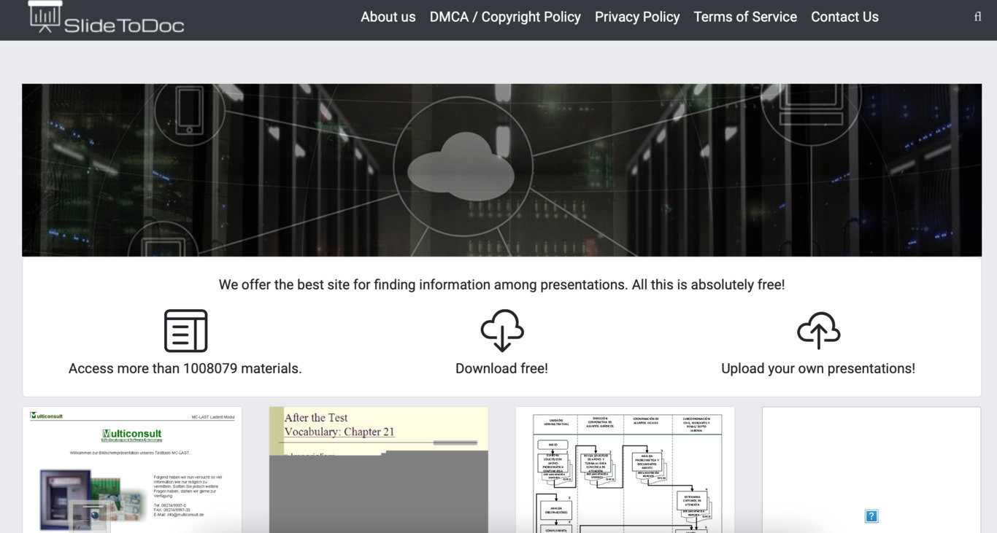Click the cloud upload icon
997x533 pixels.
tap(818, 331)
